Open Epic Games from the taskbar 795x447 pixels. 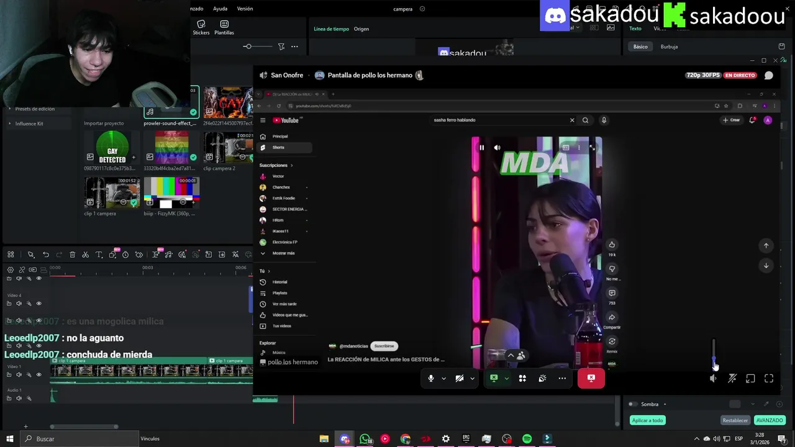point(466,439)
